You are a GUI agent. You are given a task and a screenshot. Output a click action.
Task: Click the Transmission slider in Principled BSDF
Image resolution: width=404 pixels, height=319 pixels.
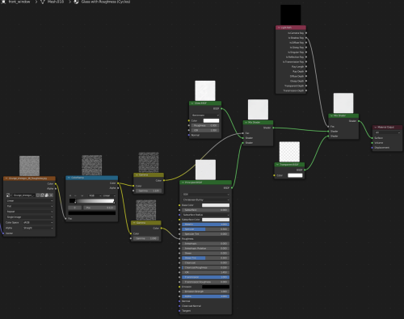(206, 277)
